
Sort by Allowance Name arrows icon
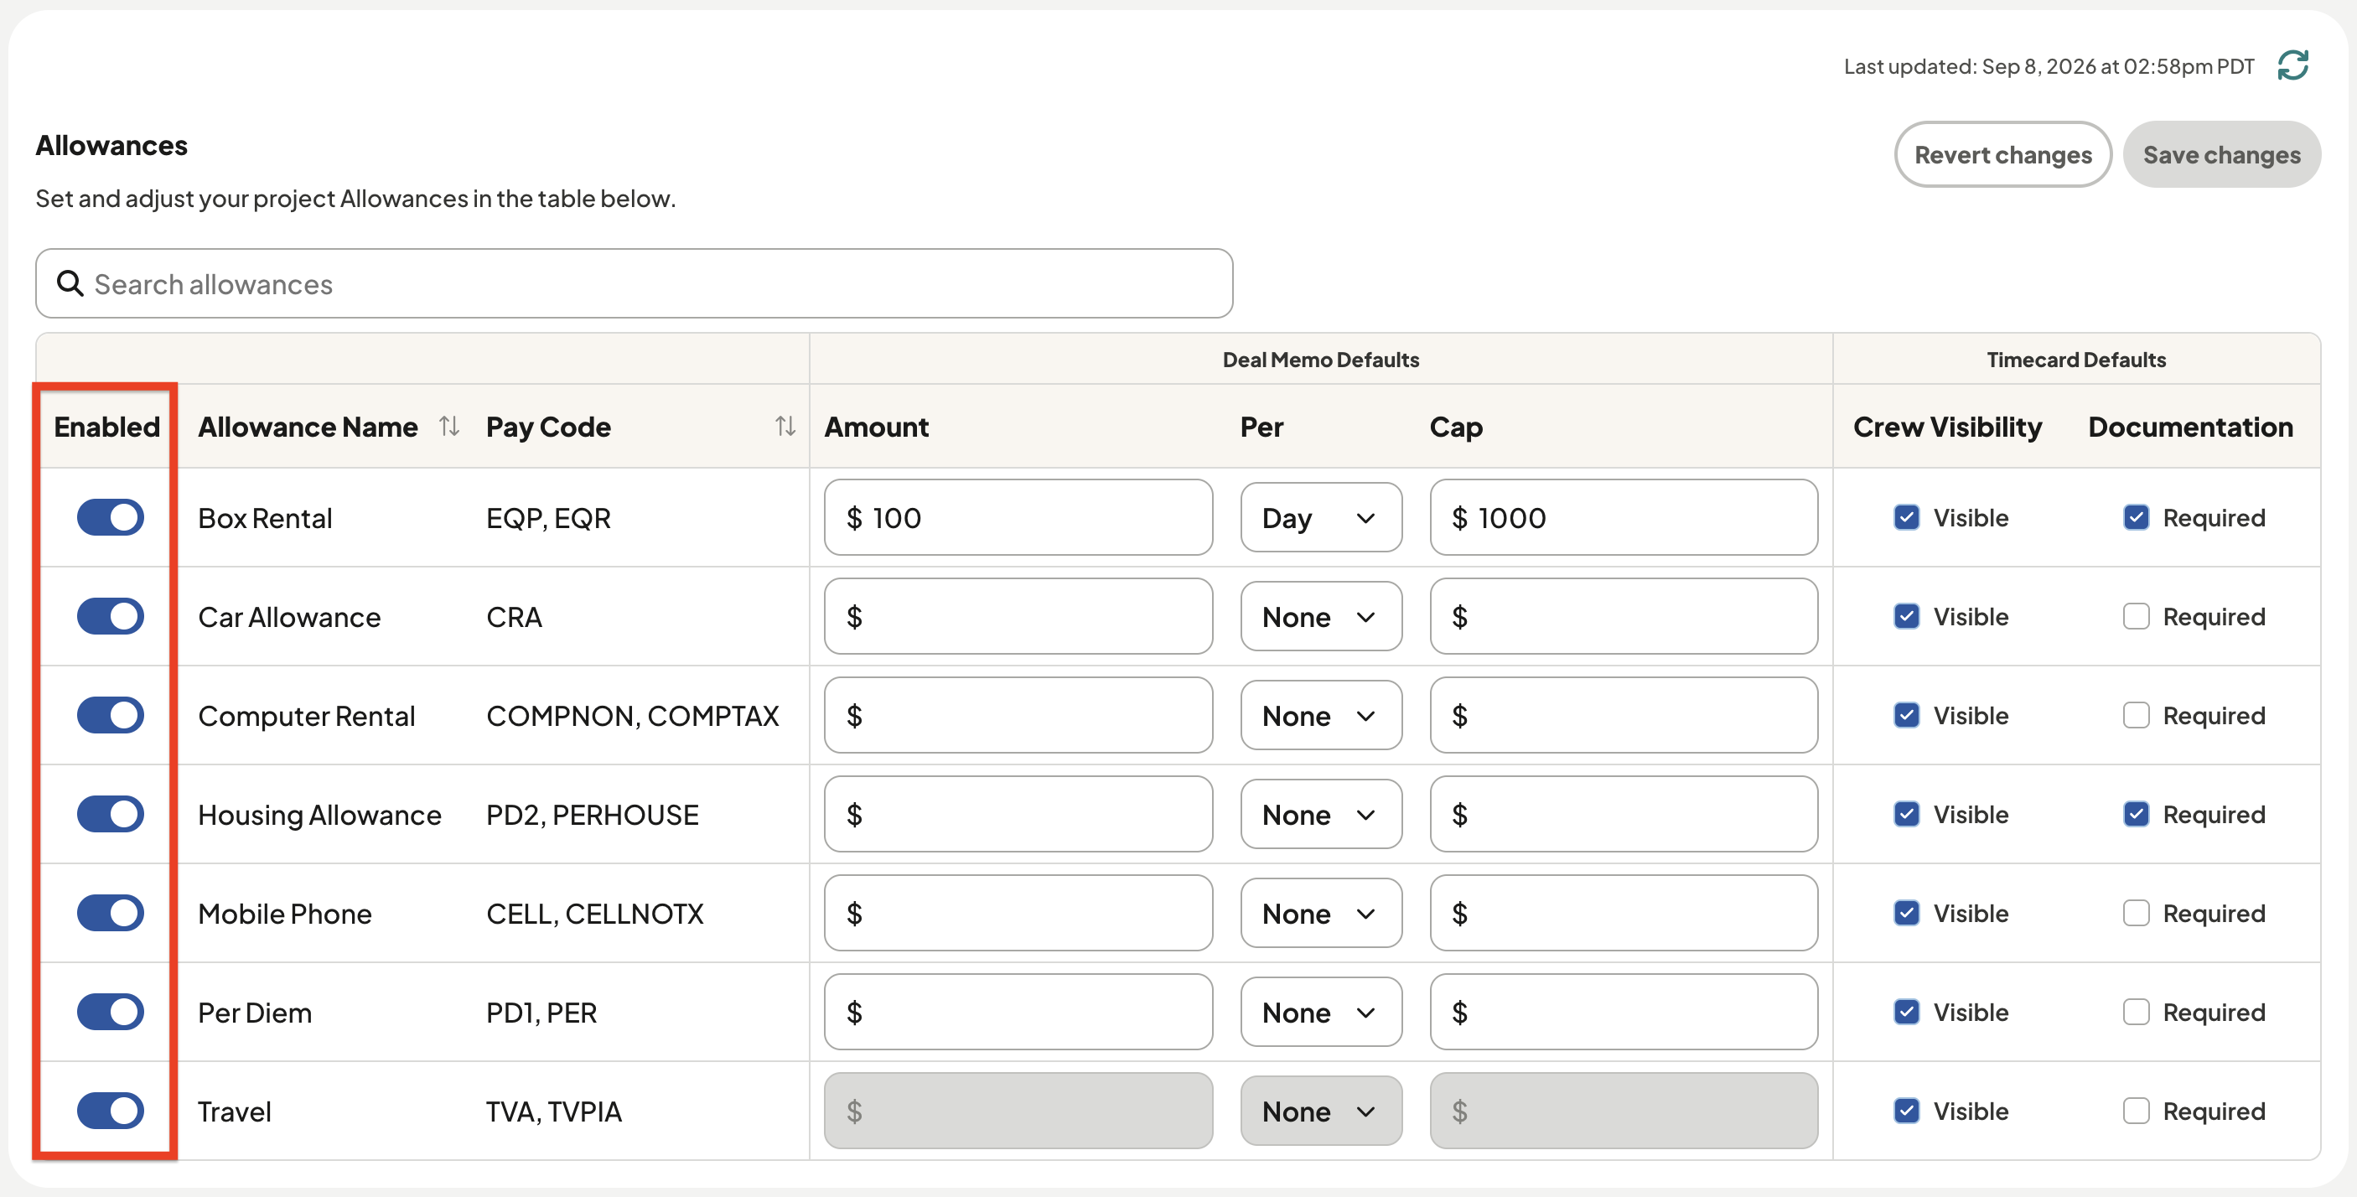448,426
